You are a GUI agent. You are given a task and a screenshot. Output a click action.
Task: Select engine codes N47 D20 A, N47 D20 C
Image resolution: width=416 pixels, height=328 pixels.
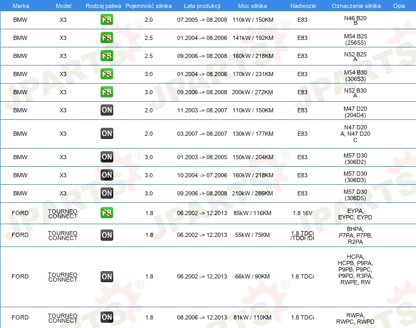click(355, 134)
